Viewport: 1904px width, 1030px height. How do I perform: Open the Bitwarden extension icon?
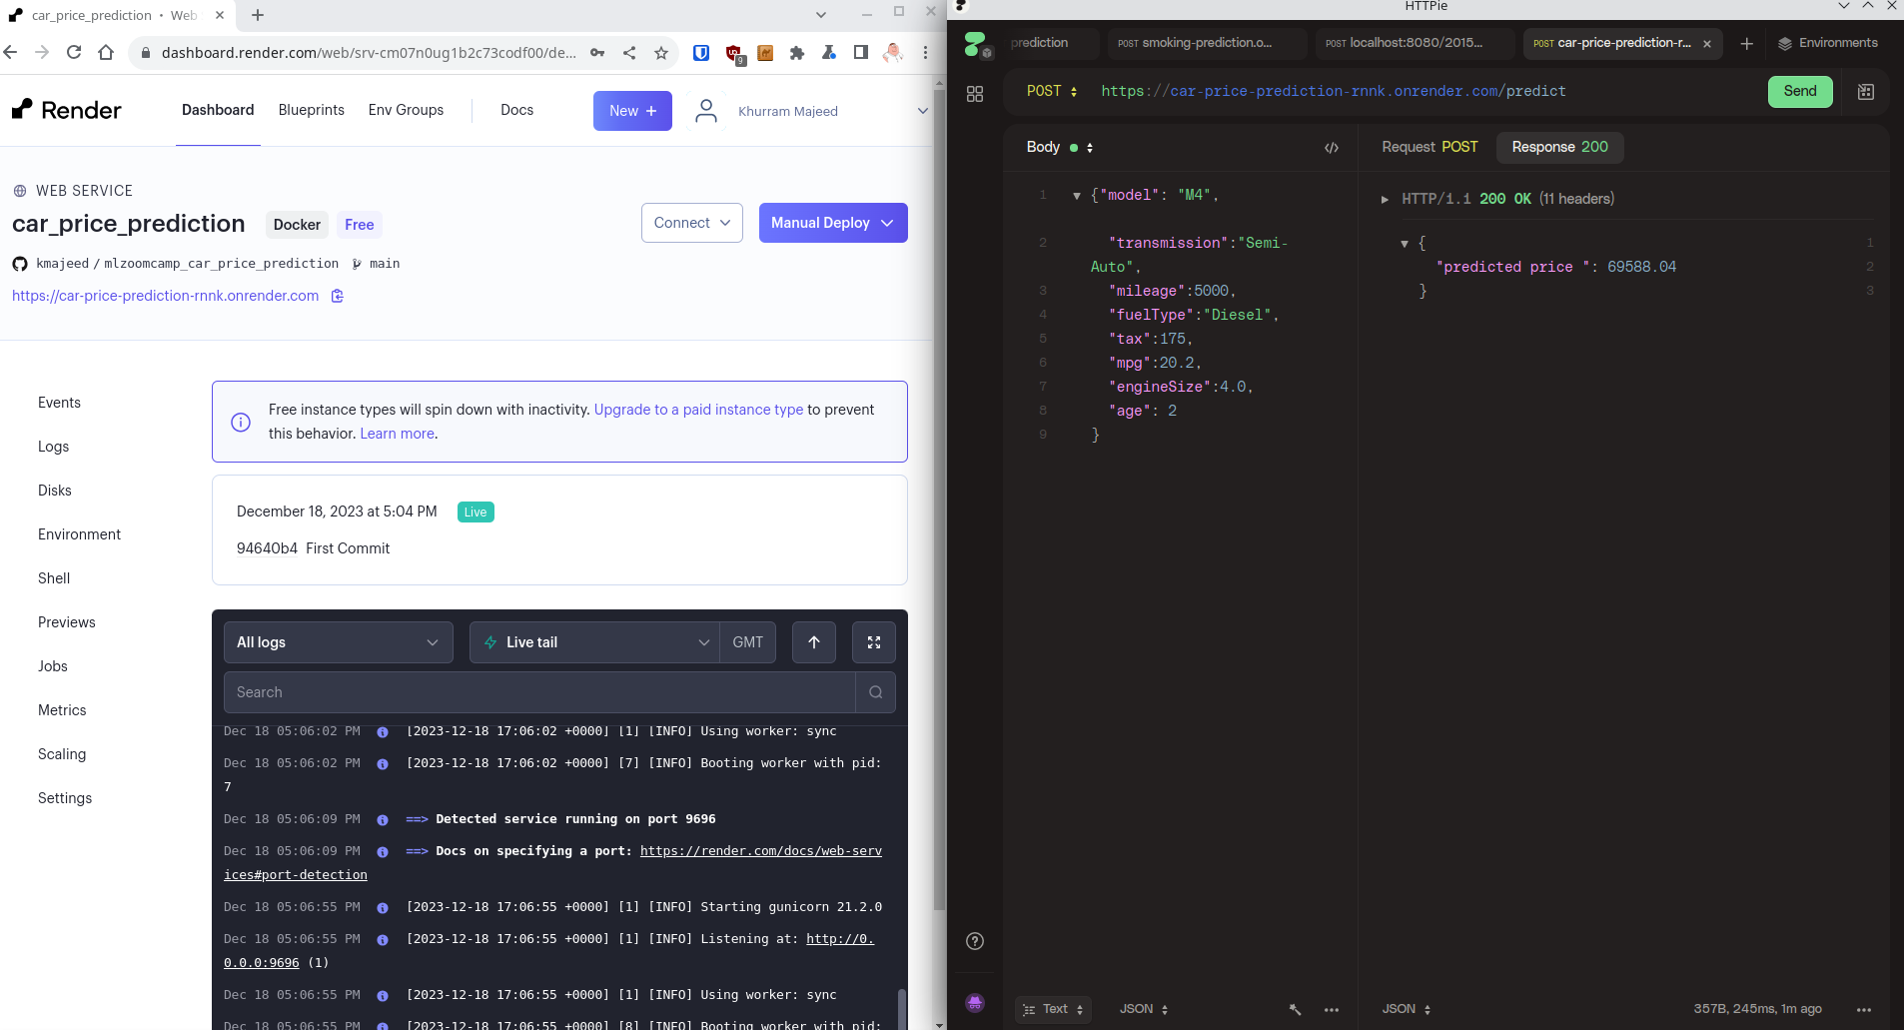coord(701,53)
